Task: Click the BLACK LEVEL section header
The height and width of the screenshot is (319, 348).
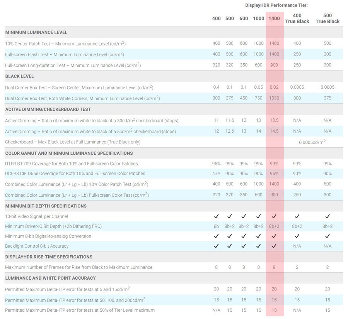Action: tap(19, 76)
